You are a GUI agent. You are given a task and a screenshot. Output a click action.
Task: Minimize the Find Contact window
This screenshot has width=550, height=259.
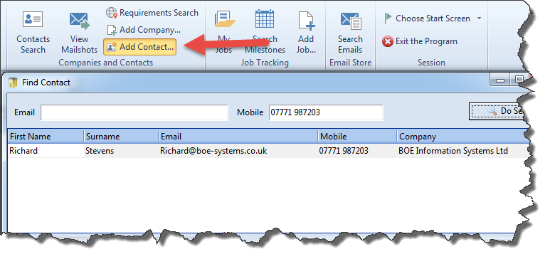pos(500,80)
